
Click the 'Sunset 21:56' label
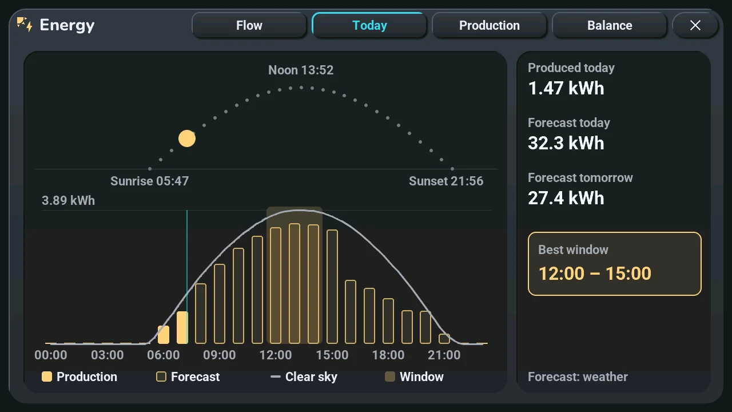446,181
